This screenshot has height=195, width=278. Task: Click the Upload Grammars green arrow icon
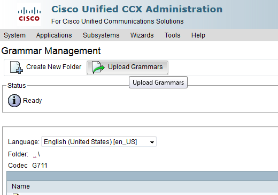tap(98, 67)
